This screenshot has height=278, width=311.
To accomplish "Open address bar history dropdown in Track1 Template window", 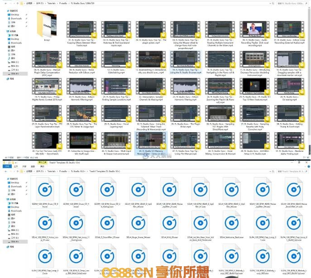I will [270, 171].
